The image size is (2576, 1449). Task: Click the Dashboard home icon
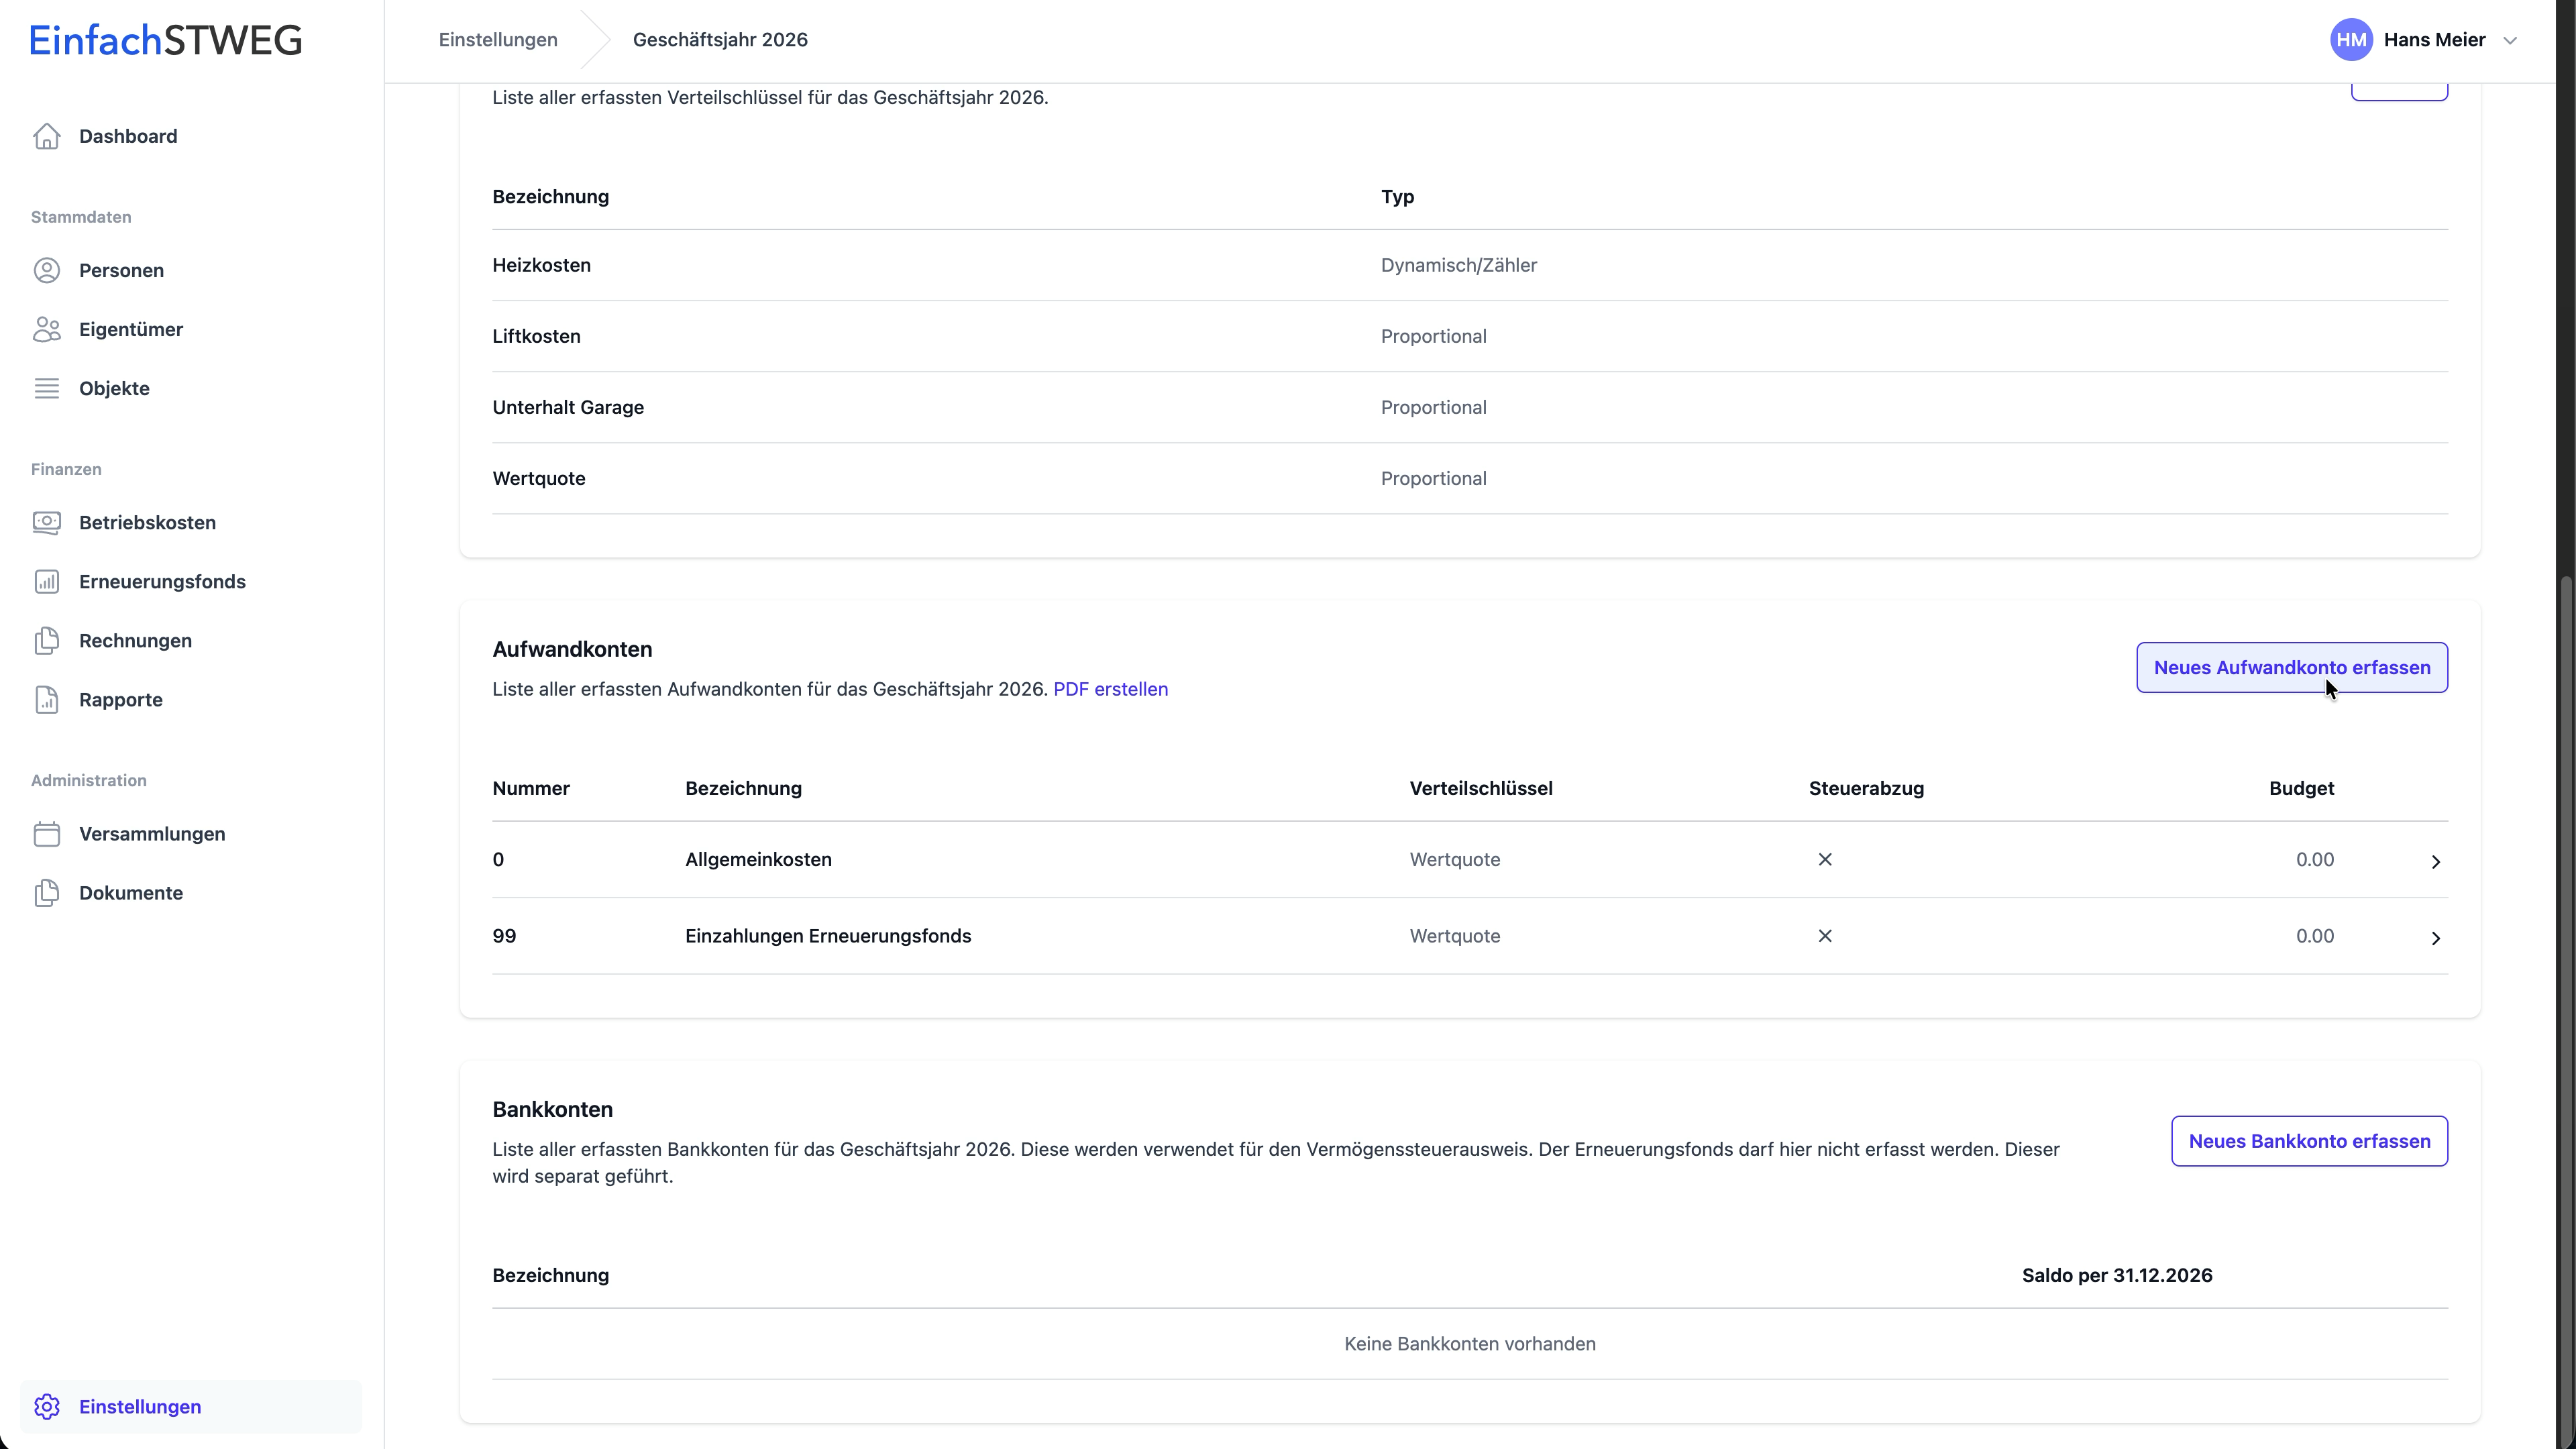[46, 136]
